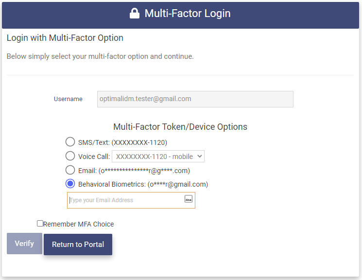Pick the Email radio option
This screenshot has width=362, height=280.
[x=70, y=170]
